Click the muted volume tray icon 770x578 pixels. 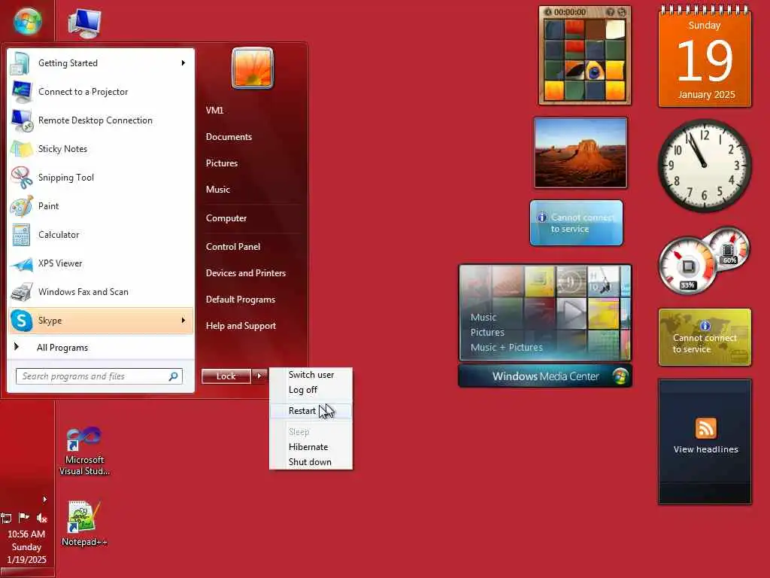coord(42,518)
